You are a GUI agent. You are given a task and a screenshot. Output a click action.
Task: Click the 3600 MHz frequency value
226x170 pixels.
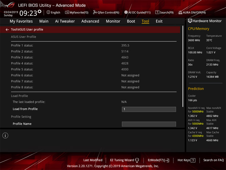(194, 40)
